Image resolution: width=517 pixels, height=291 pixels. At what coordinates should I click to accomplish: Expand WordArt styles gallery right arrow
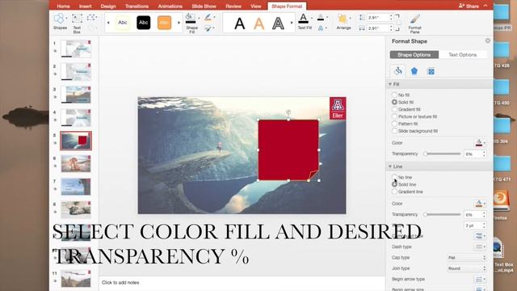(292, 23)
